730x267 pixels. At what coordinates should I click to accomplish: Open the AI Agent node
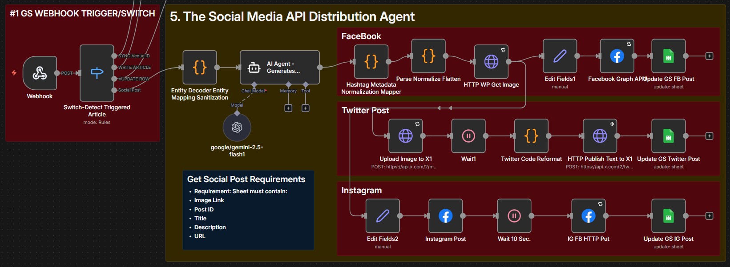point(279,68)
